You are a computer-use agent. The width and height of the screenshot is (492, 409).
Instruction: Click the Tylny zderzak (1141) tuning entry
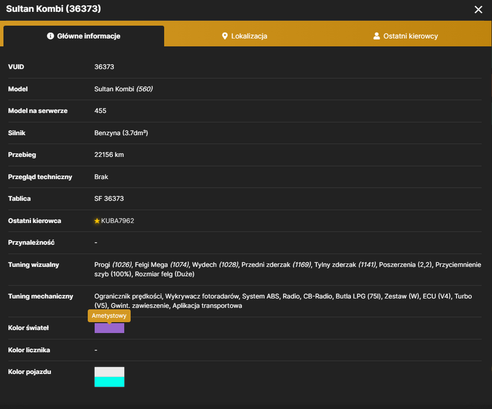coord(345,264)
